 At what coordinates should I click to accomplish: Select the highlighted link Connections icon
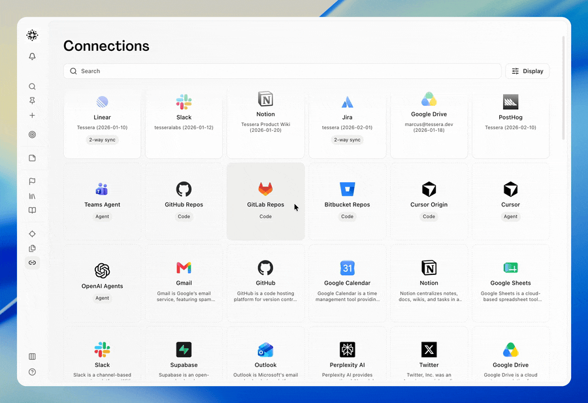(x=32, y=263)
